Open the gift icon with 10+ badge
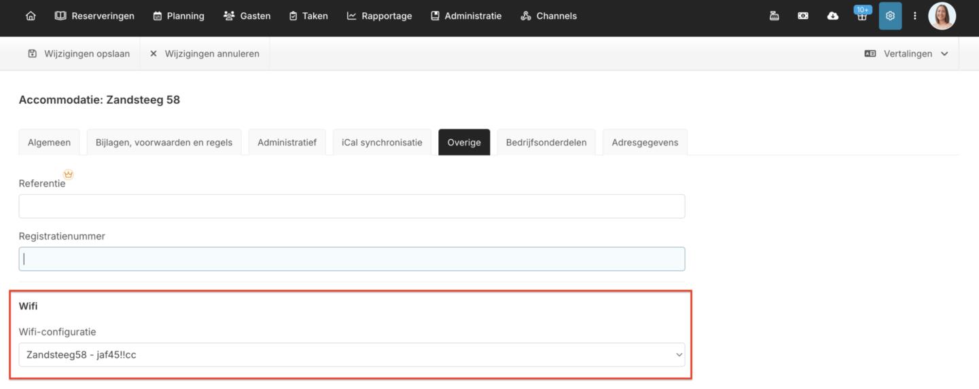Image resolution: width=979 pixels, height=389 pixels. pyautogui.click(x=861, y=16)
